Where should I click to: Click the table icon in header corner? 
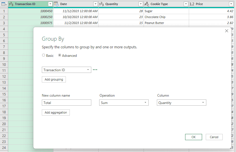[3, 4]
